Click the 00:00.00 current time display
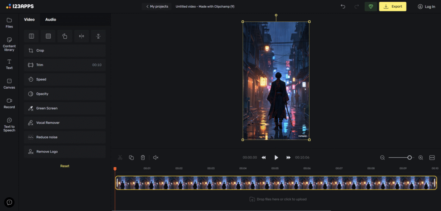The width and height of the screenshot is (441, 211). pyautogui.click(x=250, y=157)
